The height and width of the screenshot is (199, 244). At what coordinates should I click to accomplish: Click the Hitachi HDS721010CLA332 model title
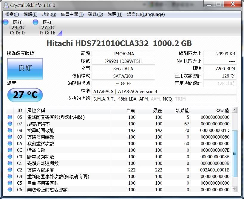pos(98,43)
